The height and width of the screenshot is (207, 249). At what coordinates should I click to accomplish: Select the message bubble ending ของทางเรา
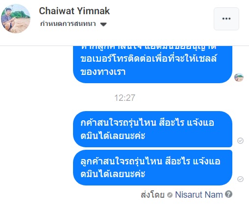[152, 65]
